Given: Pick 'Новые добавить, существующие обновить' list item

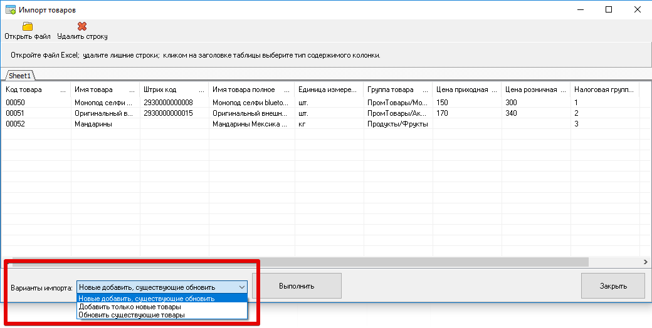Looking at the screenshot, I should point(147,299).
